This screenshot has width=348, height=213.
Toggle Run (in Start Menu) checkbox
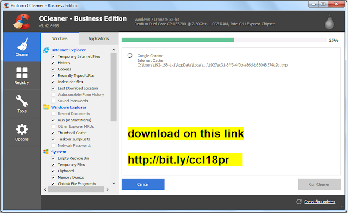tap(53, 120)
